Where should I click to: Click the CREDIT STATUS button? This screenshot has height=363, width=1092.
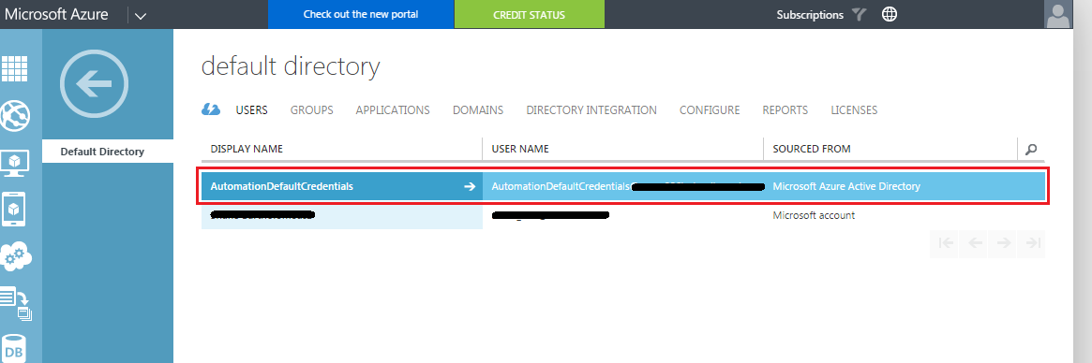(x=530, y=15)
